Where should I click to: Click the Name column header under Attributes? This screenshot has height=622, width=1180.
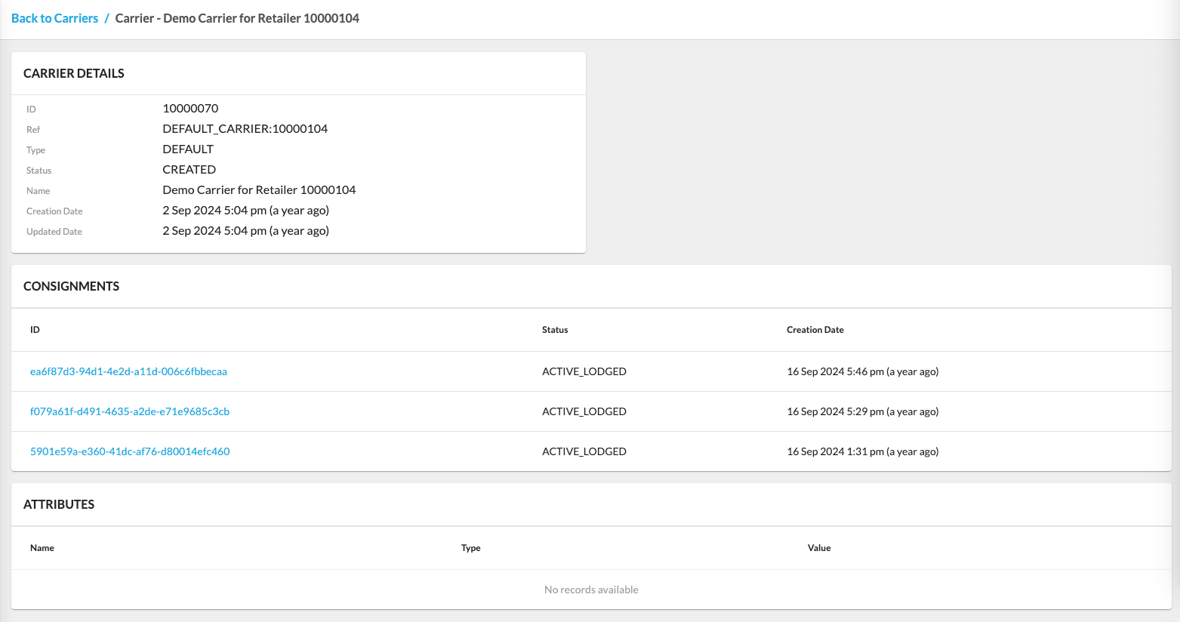click(42, 548)
